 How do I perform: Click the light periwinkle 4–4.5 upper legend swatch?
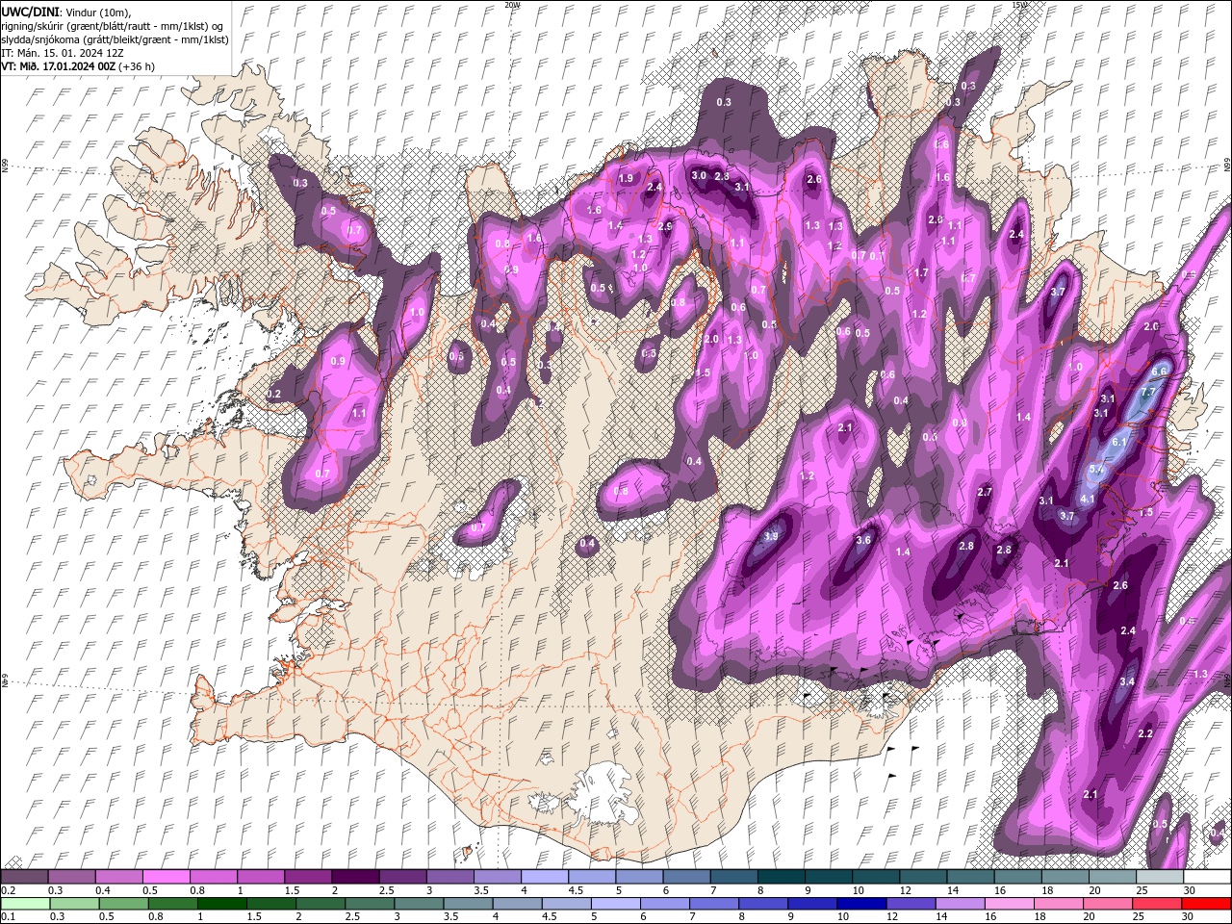pyautogui.click(x=545, y=877)
